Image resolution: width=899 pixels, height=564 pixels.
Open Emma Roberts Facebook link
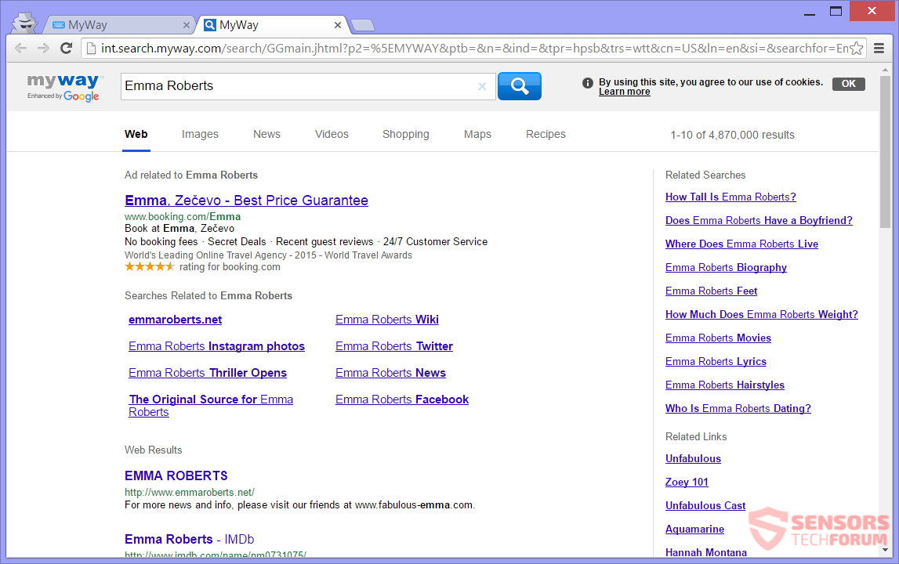402,399
